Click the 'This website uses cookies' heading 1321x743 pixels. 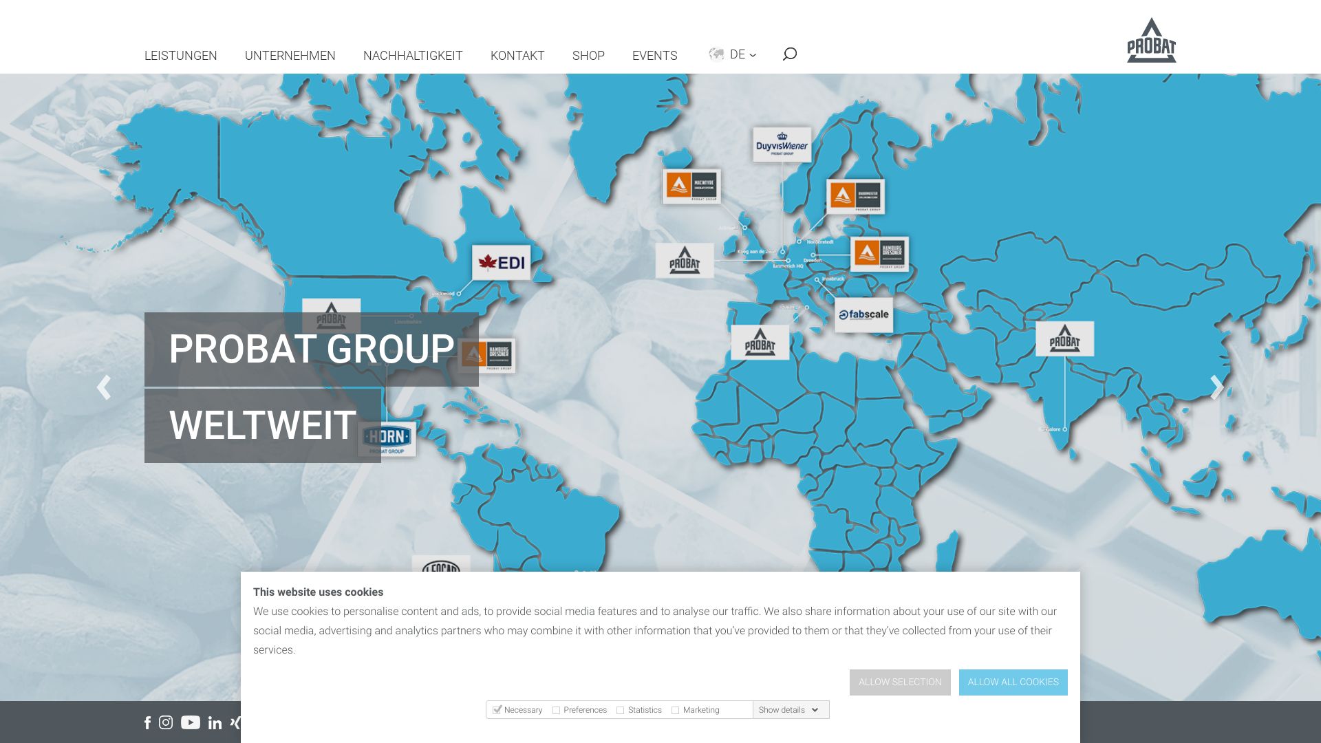coord(318,592)
